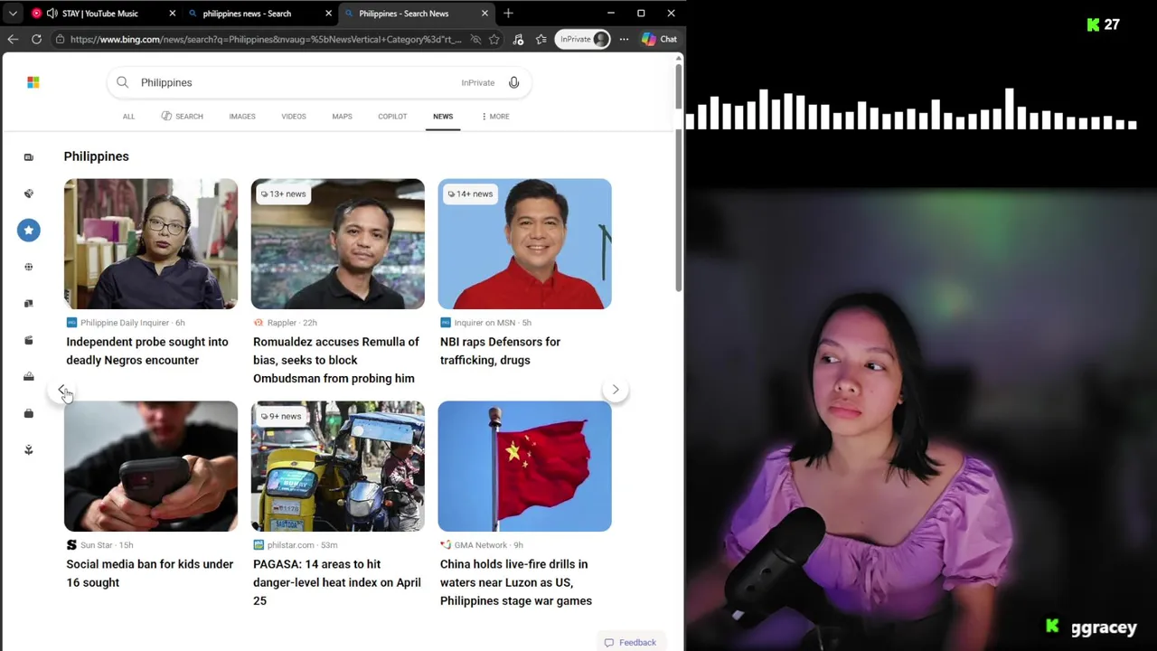
Task: Open the ballot box politics sidebar icon
Action: click(x=29, y=377)
